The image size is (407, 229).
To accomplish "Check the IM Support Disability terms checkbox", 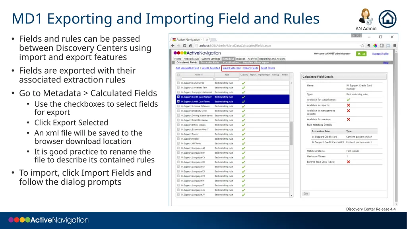I will [x=178, y=111].
